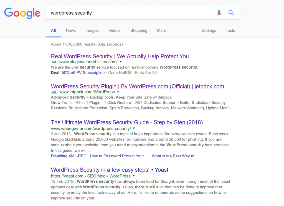This screenshot has height=206, width=284.
Task: Open the Settings menu
Action: 209,30
